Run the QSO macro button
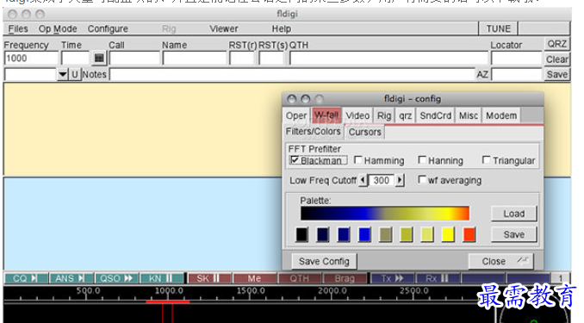 (x=116, y=278)
